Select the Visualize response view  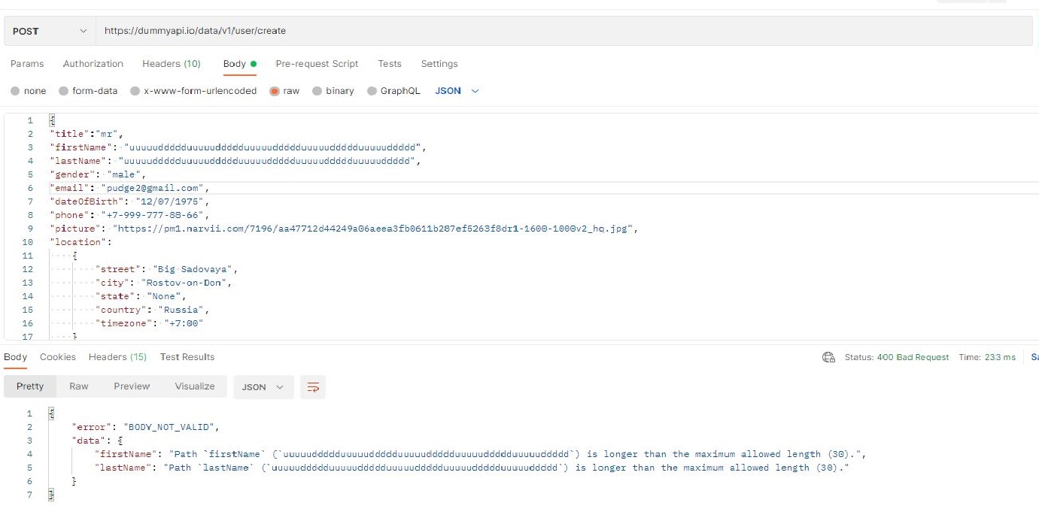pyautogui.click(x=195, y=386)
